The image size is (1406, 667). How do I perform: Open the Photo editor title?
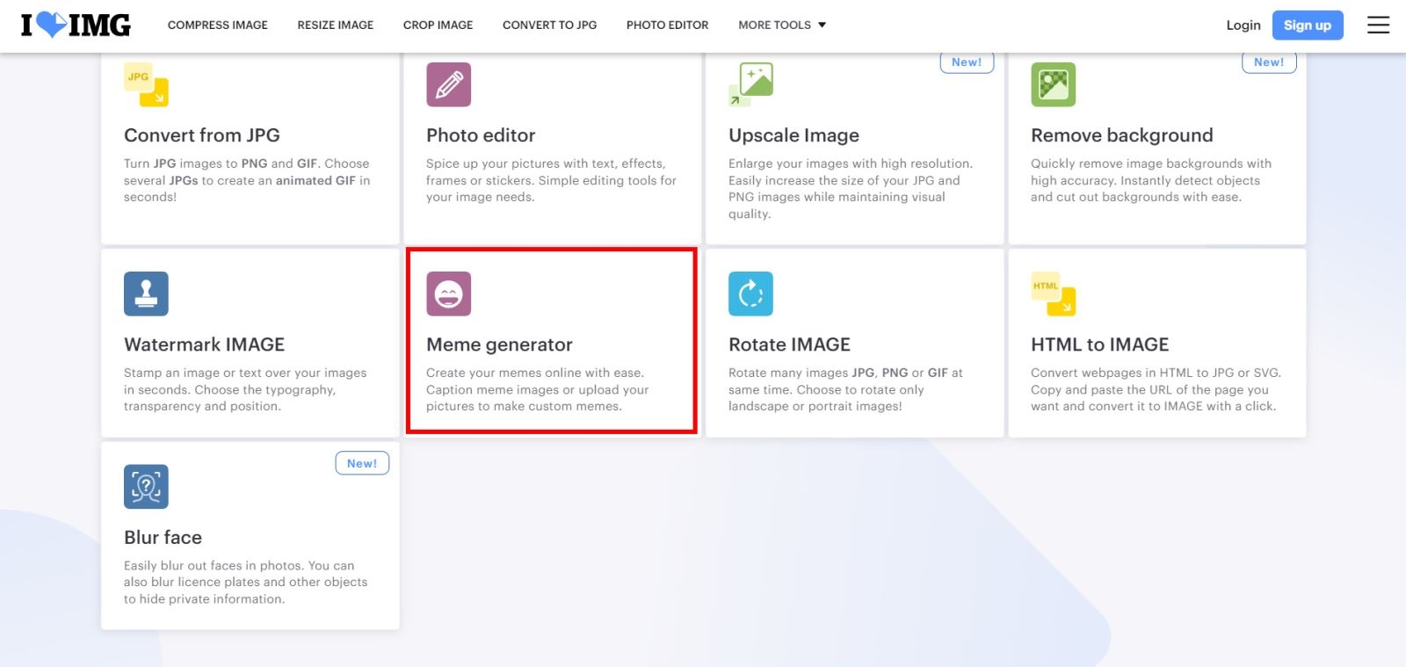pos(481,135)
